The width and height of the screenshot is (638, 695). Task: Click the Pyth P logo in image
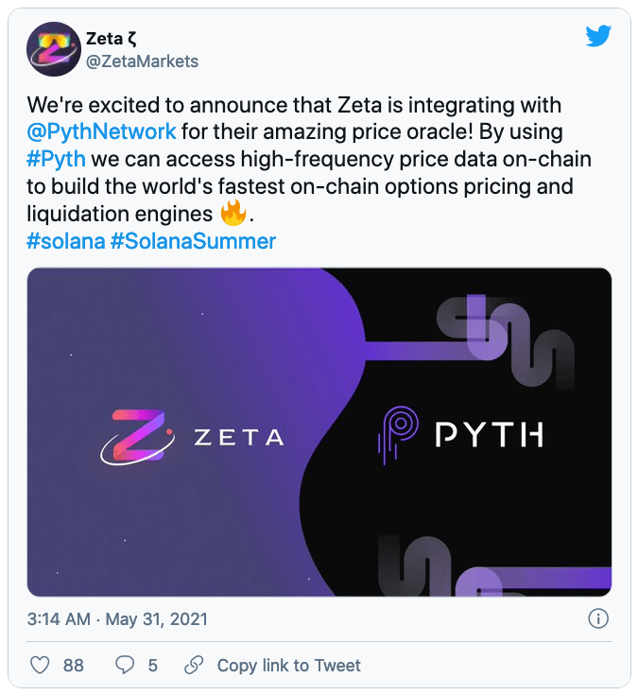(x=398, y=434)
